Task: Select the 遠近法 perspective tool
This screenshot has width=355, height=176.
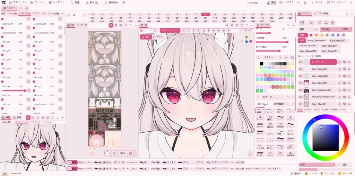Action: (x=270, y=125)
